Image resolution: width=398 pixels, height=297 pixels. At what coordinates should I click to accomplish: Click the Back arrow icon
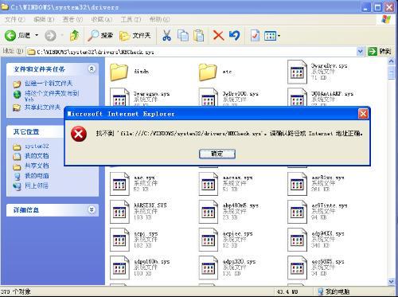(10, 35)
